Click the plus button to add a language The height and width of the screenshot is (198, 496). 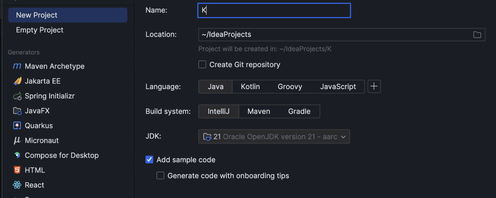pyautogui.click(x=374, y=86)
